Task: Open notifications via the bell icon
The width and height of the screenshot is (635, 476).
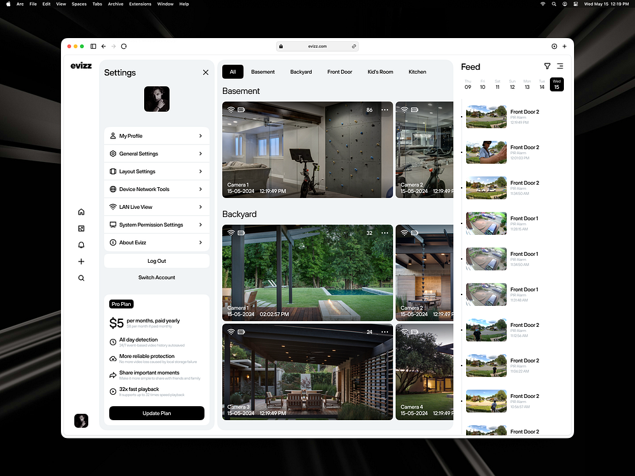Action: pos(81,244)
